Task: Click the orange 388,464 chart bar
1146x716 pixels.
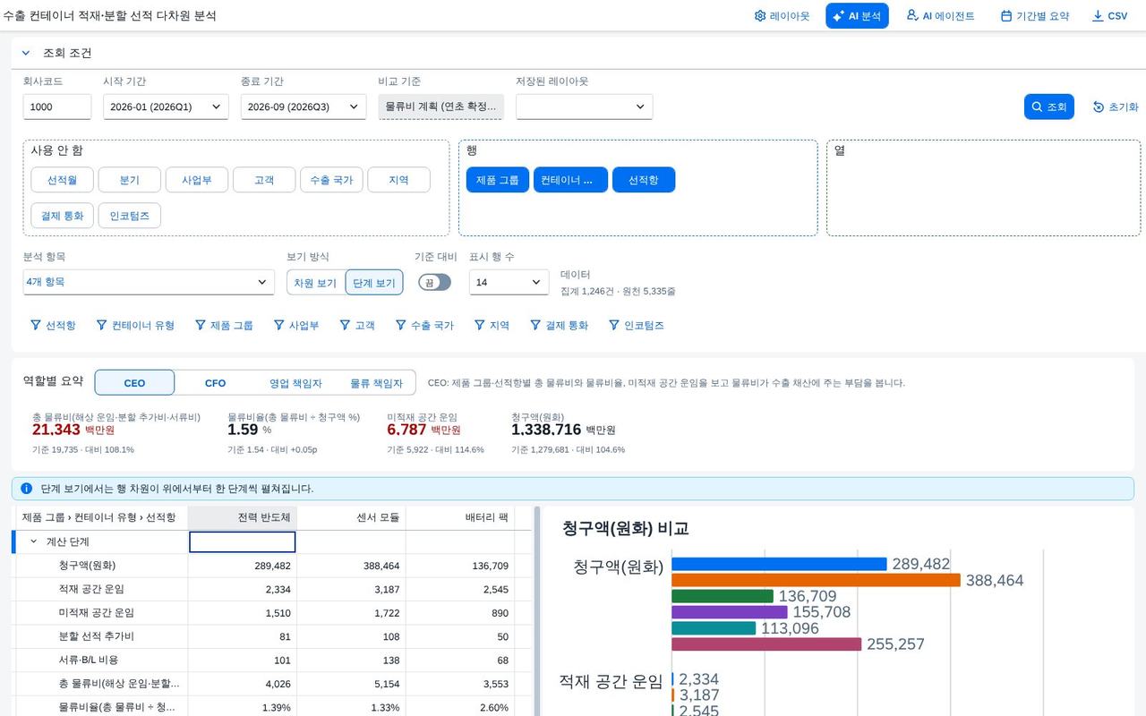Action: click(x=816, y=580)
